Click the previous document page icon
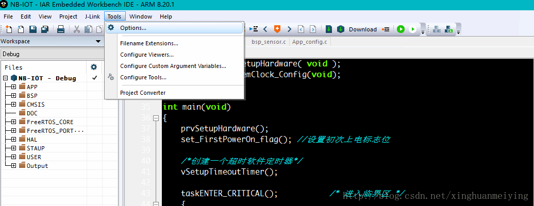 (x=301, y=29)
